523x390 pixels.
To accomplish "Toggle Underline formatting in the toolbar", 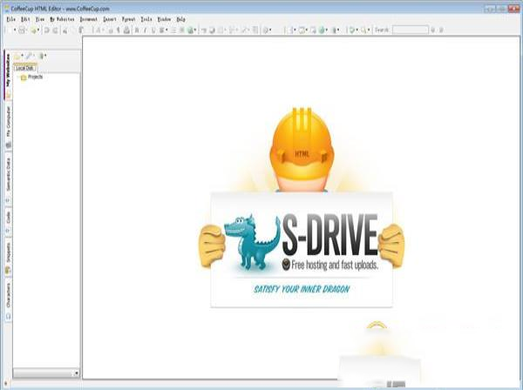I will [x=153, y=30].
